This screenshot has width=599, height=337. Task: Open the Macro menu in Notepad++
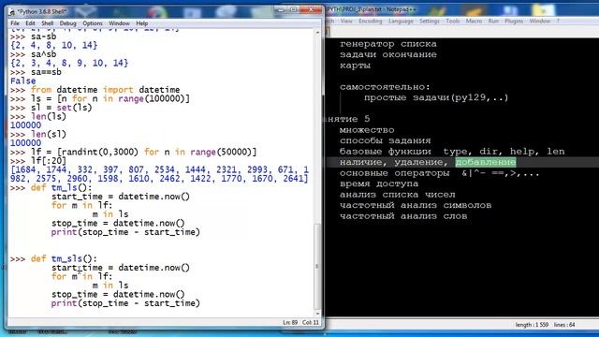[474, 21]
